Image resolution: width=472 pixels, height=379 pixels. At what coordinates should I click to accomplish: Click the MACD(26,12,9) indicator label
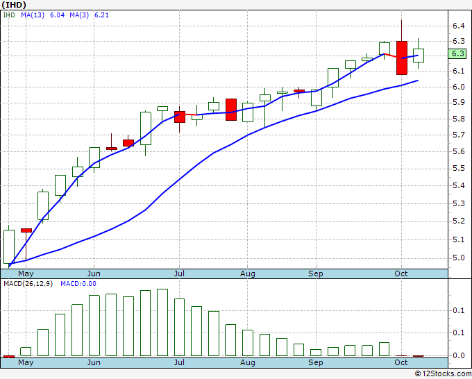point(28,284)
